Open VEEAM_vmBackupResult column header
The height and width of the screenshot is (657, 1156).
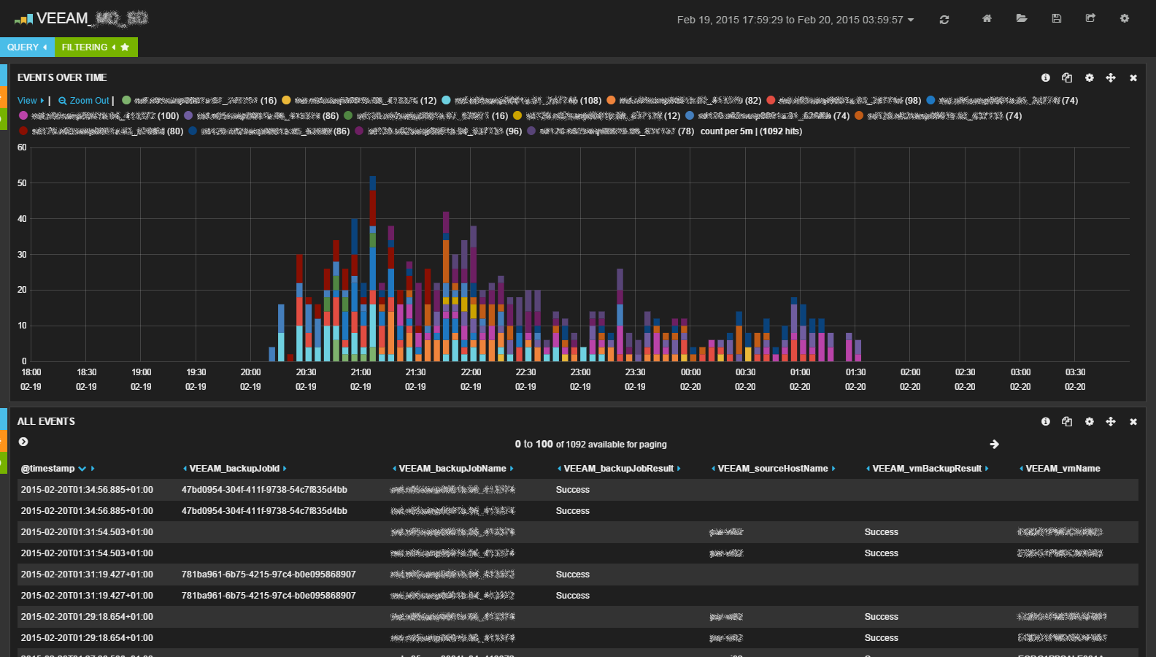(x=927, y=469)
